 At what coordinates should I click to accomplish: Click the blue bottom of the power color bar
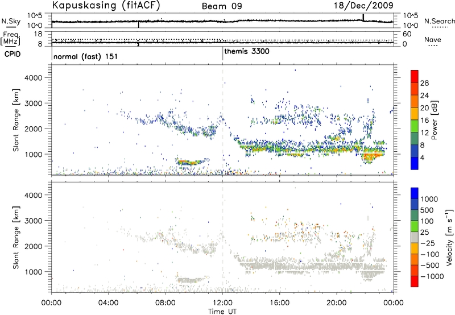[415, 163]
